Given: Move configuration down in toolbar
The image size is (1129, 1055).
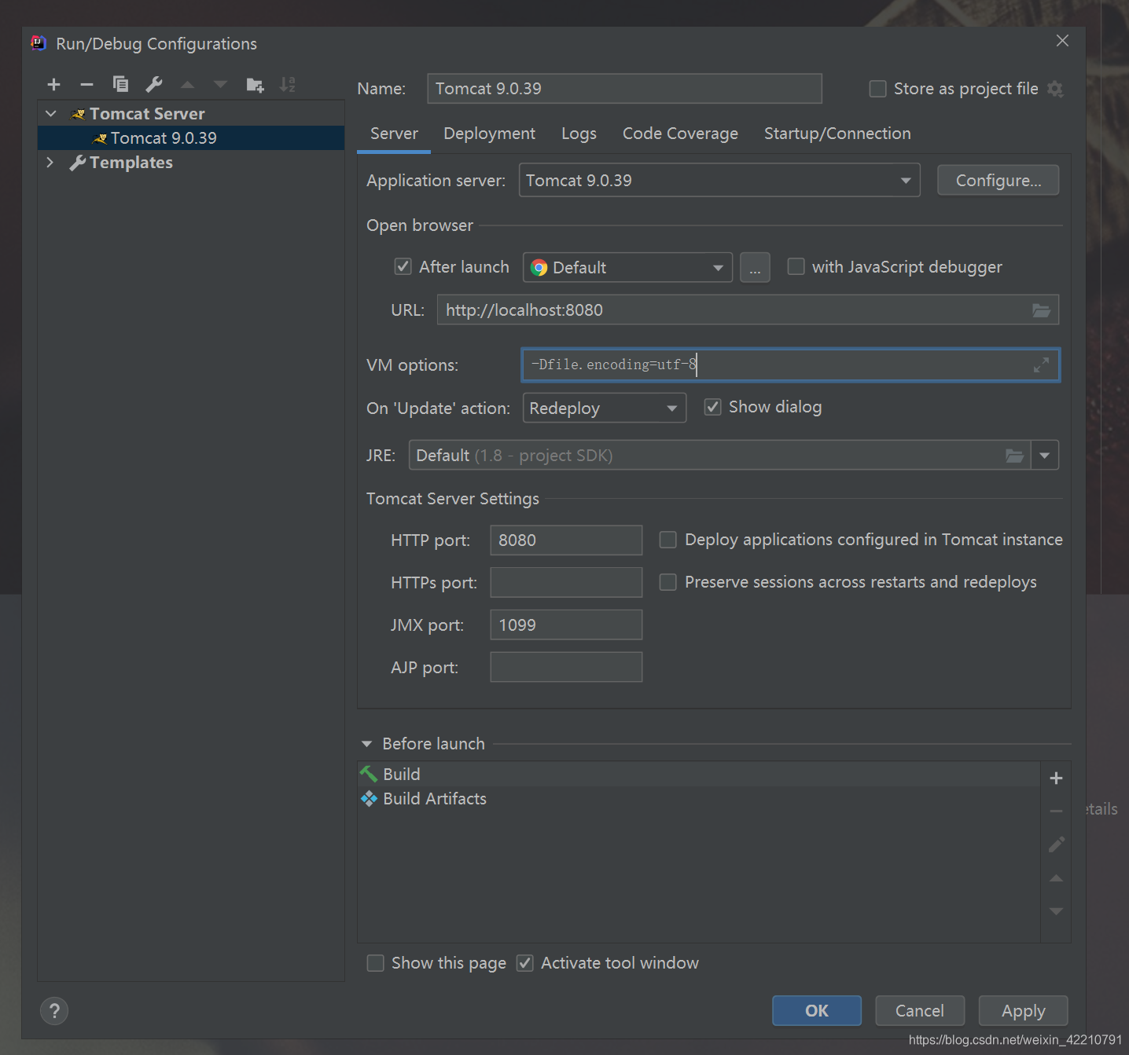Looking at the screenshot, I should pyautogui.click(x=220, y=84).
